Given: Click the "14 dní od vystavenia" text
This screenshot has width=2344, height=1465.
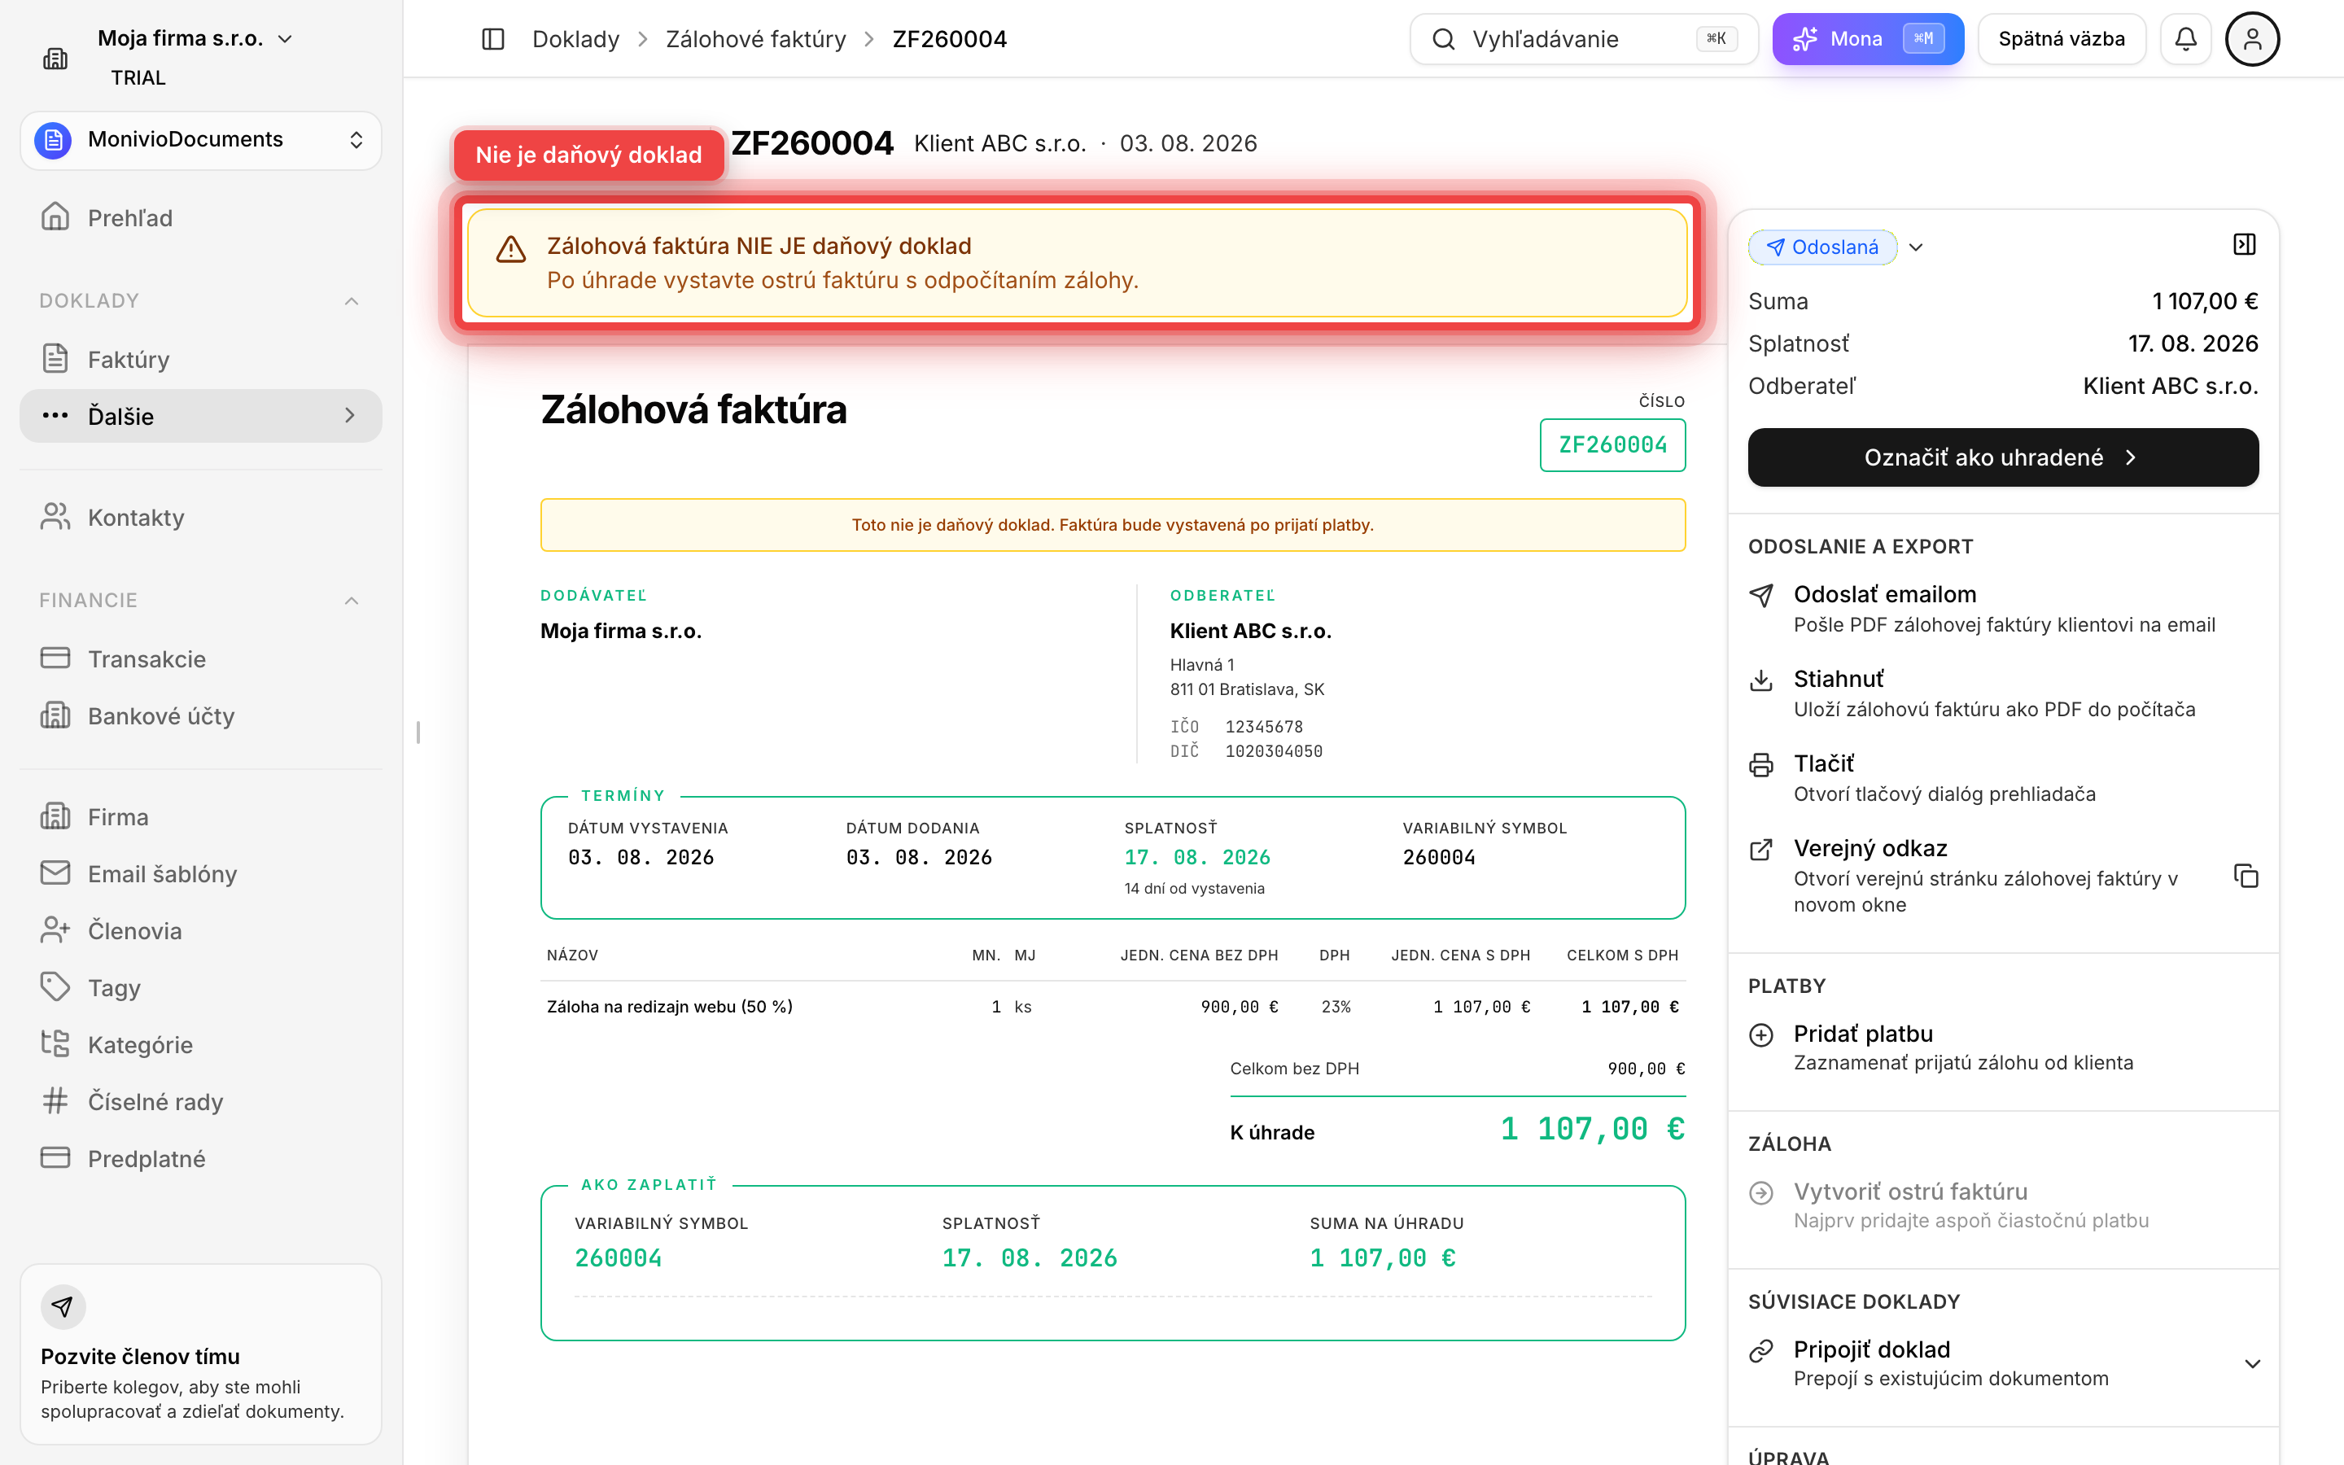Looking at the screenshot, I should tap(1194, 889).
